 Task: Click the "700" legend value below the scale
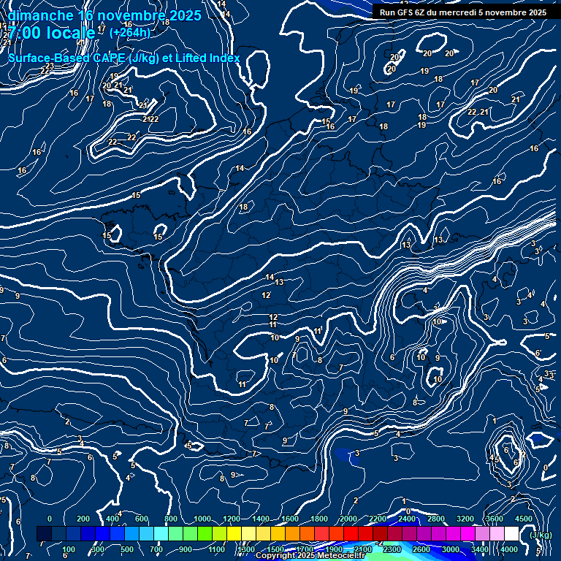pos(156,549)
